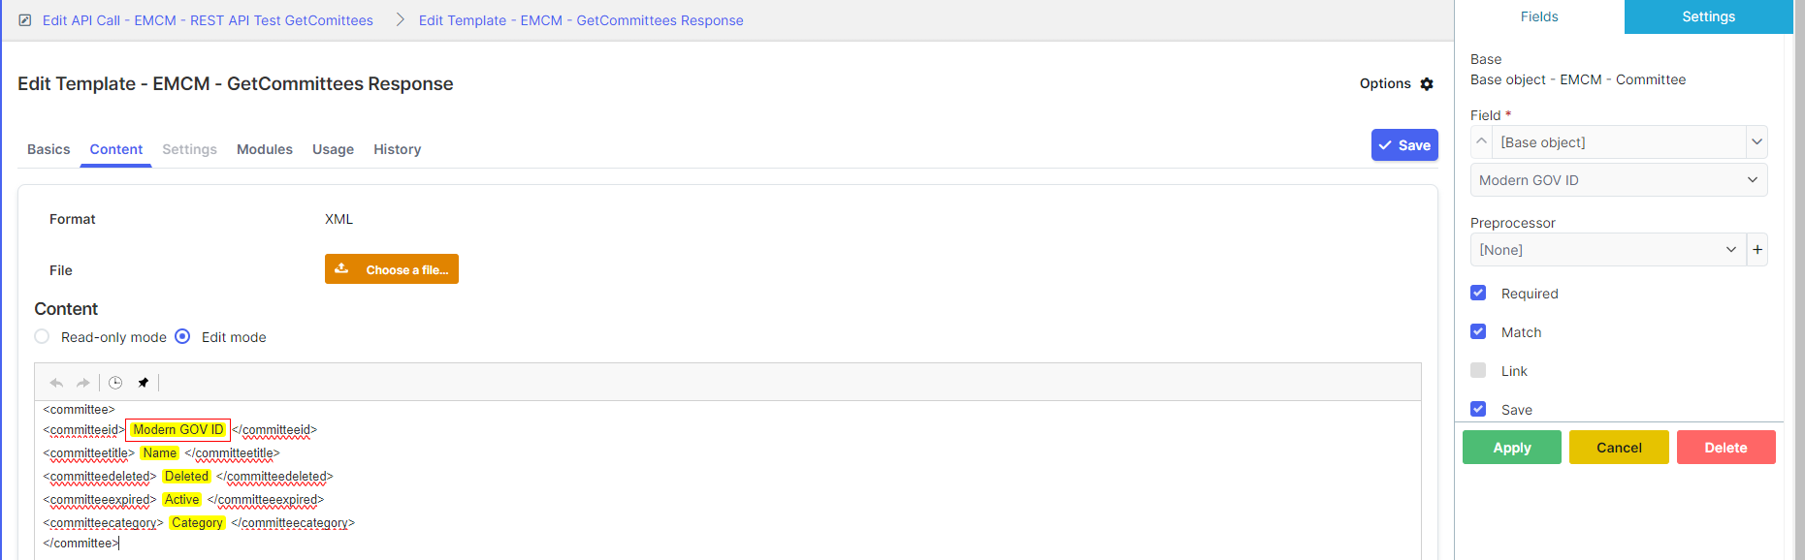
Task: Open the Modern GOV ID dropdown
Action: tap(1618, 180)
